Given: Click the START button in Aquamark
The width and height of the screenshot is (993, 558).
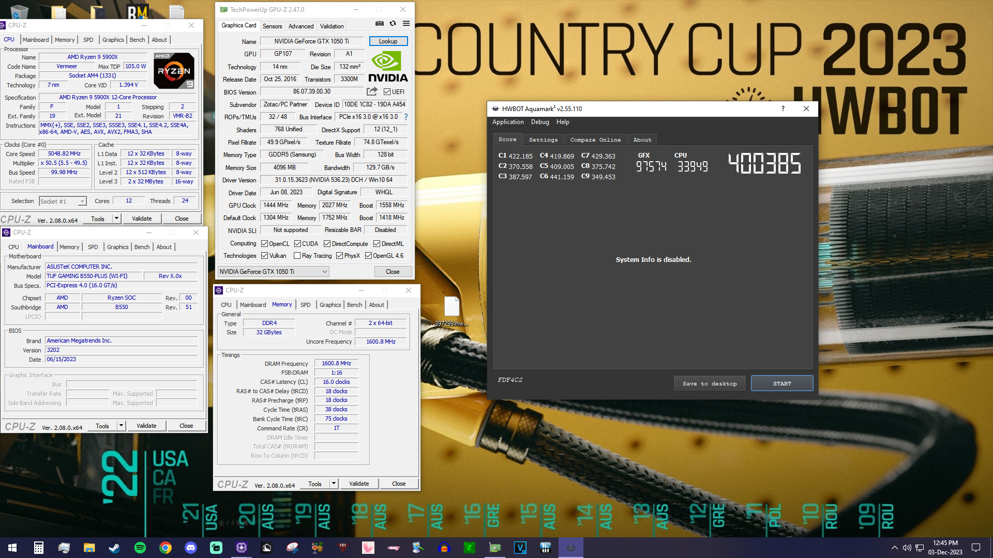Looking at the screenshot, I should click(x=782, y=383).
